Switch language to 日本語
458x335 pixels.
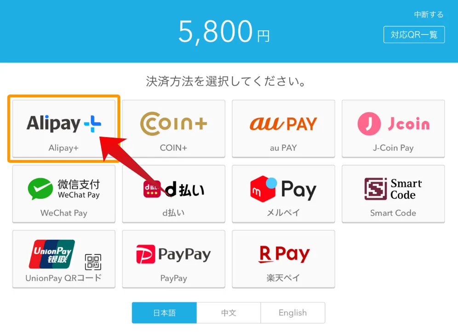click(x=164, y=313)
